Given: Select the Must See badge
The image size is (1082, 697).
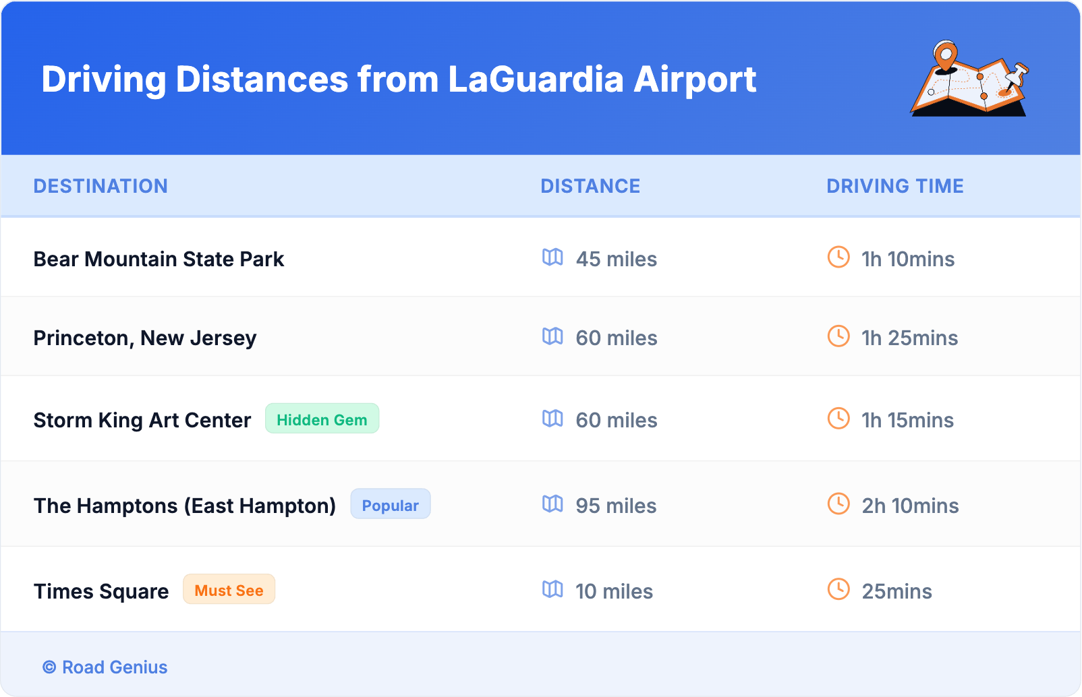Looking at the screenshot, I should tap(229, 590).
